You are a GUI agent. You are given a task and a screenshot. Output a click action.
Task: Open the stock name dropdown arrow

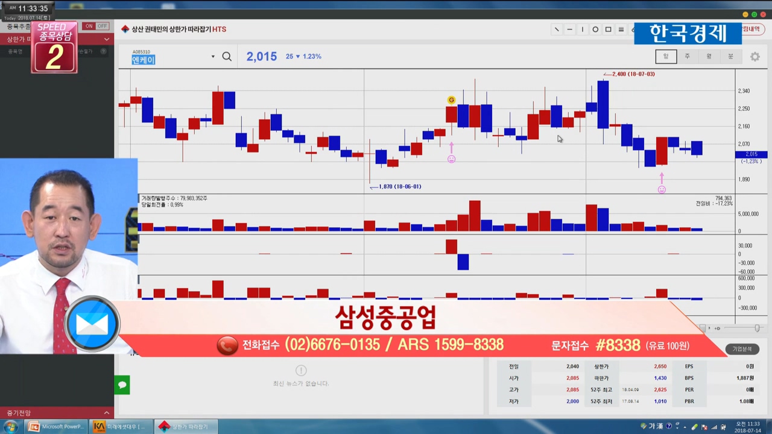click(x=213, y=57)
